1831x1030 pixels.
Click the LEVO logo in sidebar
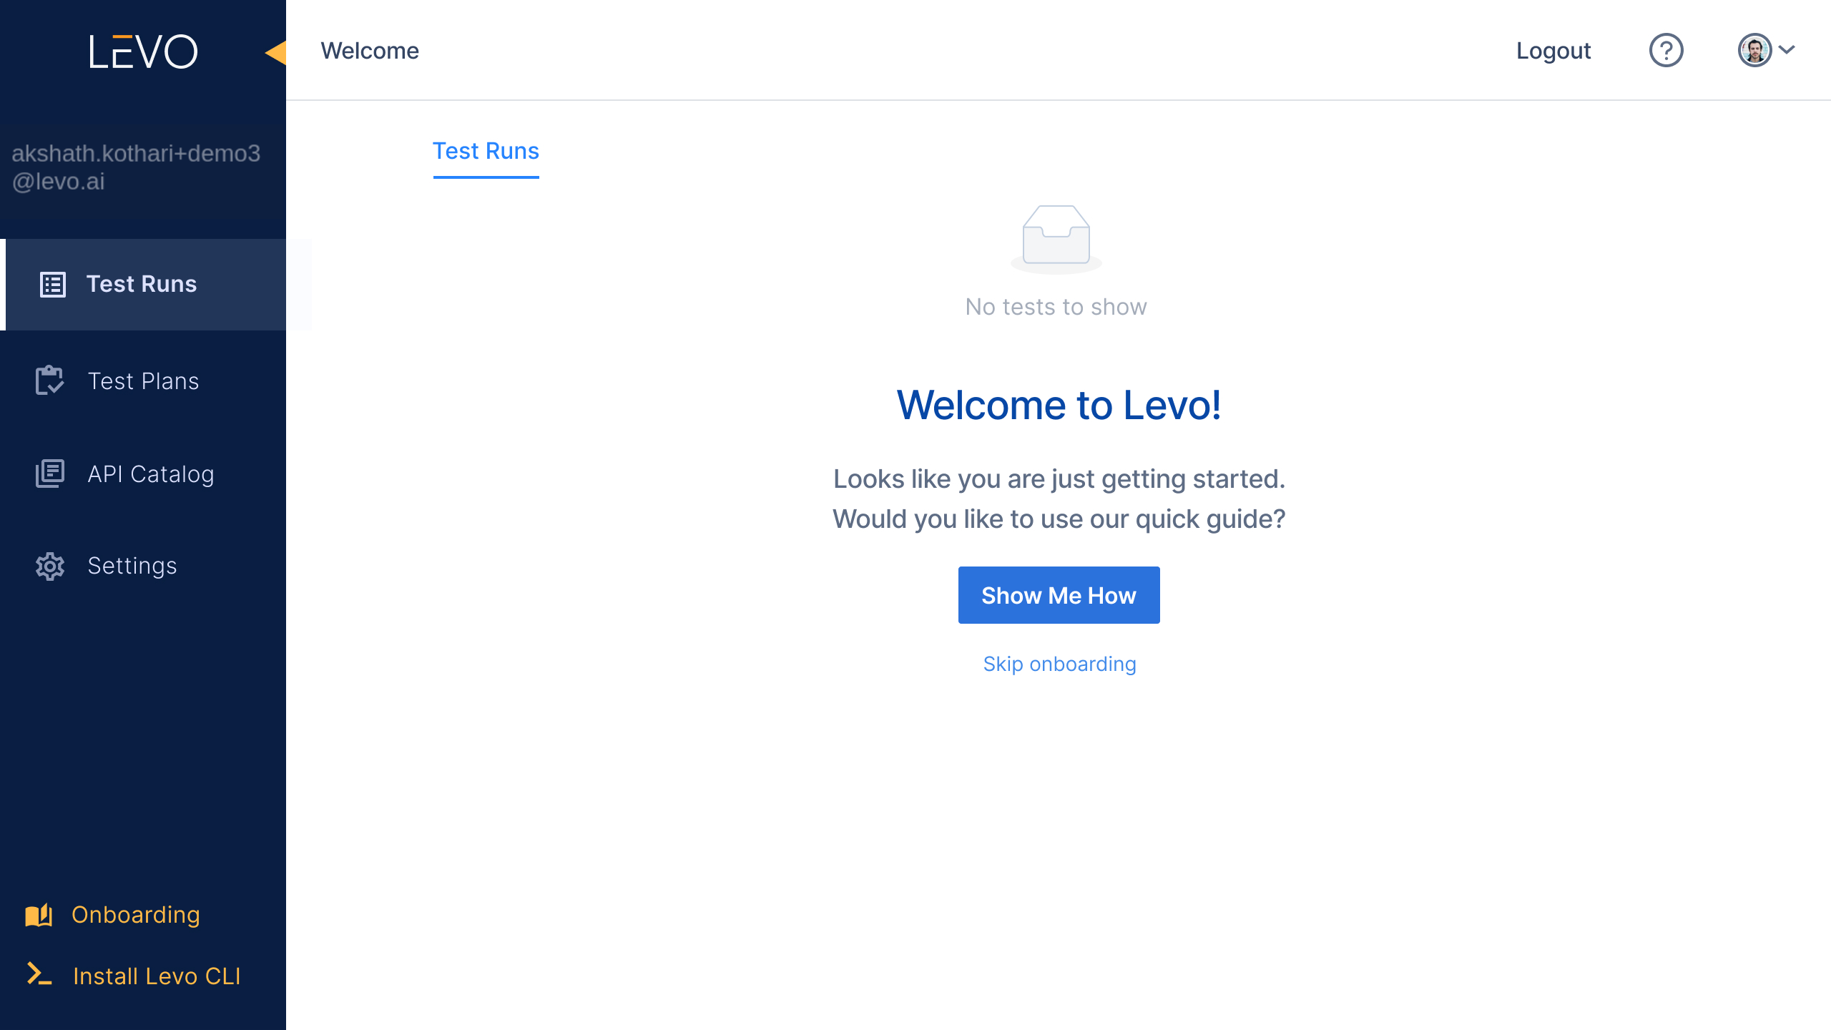143,51
